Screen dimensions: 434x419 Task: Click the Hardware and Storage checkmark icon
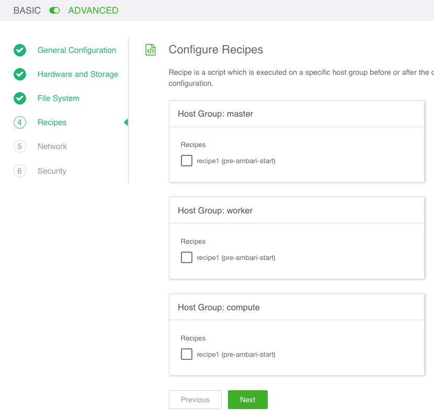click(20, 74)
